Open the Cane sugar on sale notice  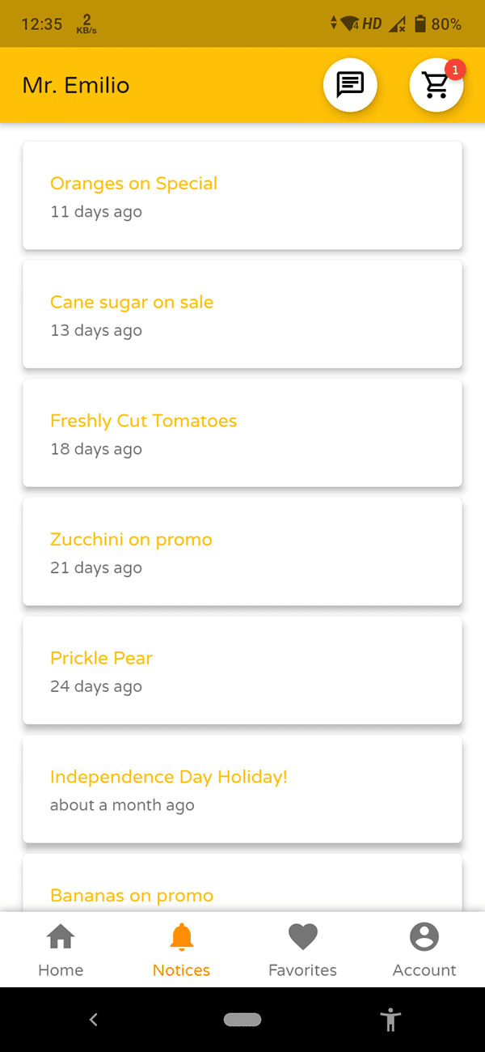242,315
